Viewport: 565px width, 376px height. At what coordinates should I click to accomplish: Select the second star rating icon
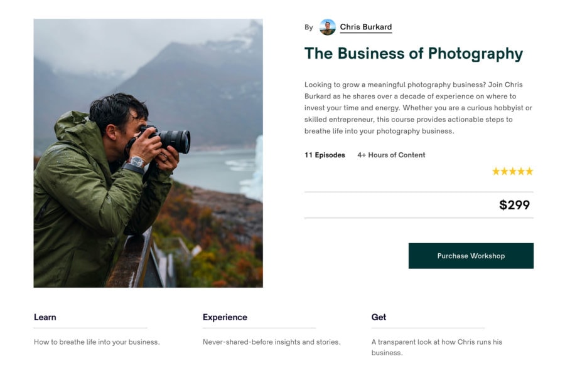pos(504,170)
